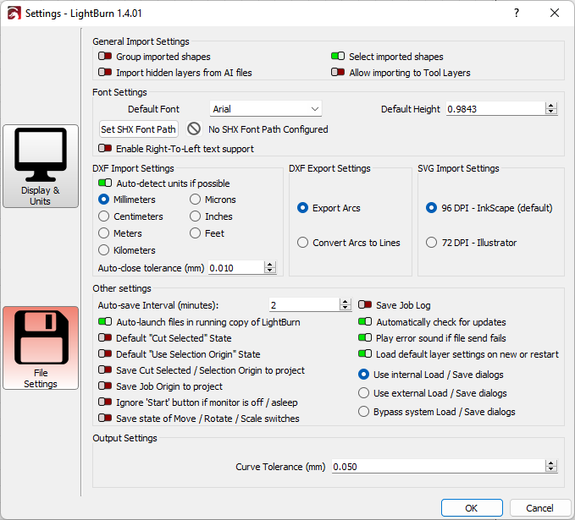
Task: Choose Use external Load / Save dialogs
Action: tap(363, 393)
